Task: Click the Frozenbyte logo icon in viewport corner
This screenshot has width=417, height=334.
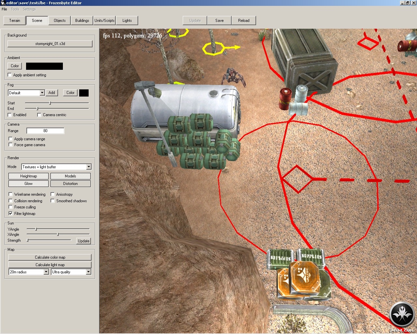Action: (402, 314)
